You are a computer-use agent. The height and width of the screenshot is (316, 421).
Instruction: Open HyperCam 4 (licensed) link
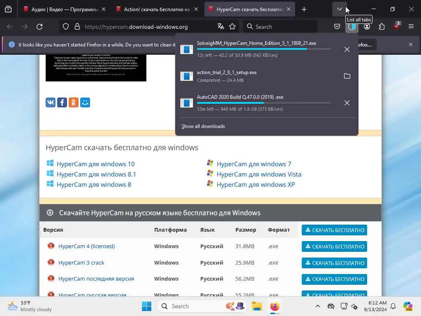[86, 246]
